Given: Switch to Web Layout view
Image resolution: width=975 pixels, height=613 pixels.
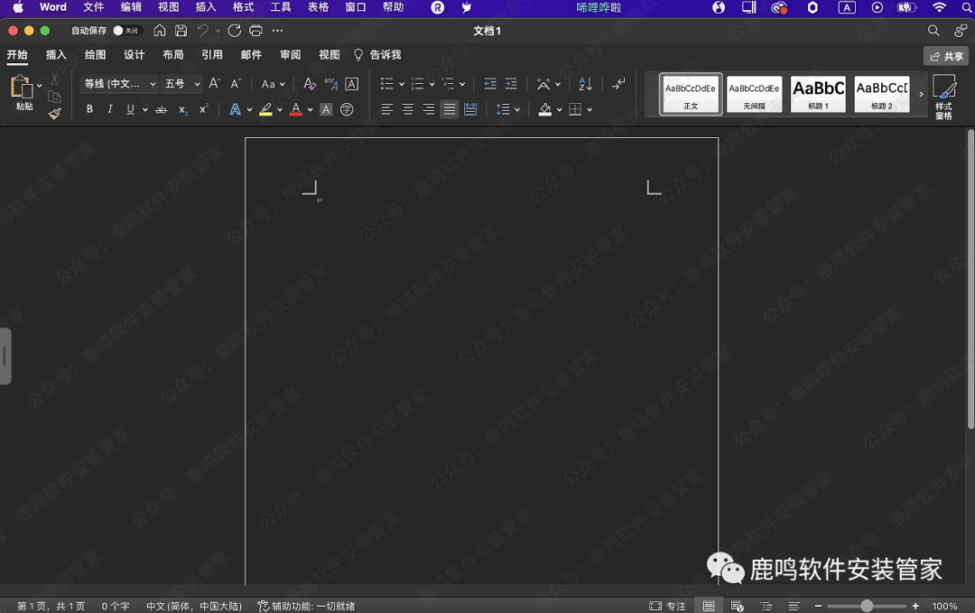Looking at the screenshot, I should coord(737,606).
